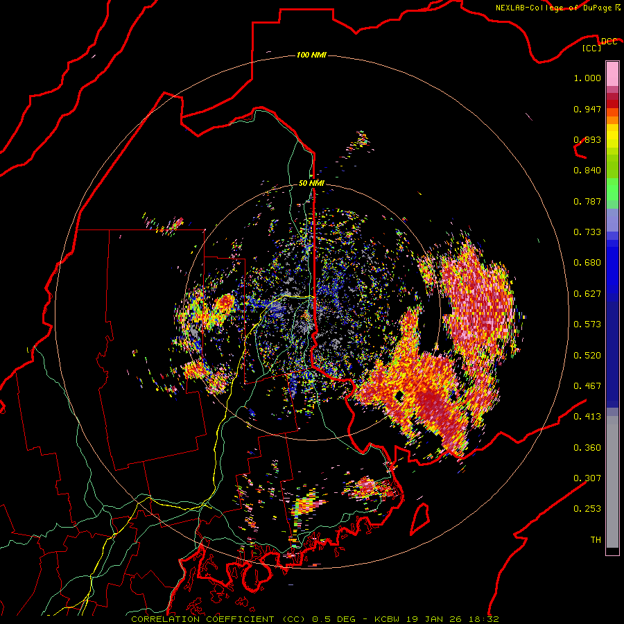Click the 0.467 legend value
This screenshot has height=624, width=624.
click(x=587, y=386)
